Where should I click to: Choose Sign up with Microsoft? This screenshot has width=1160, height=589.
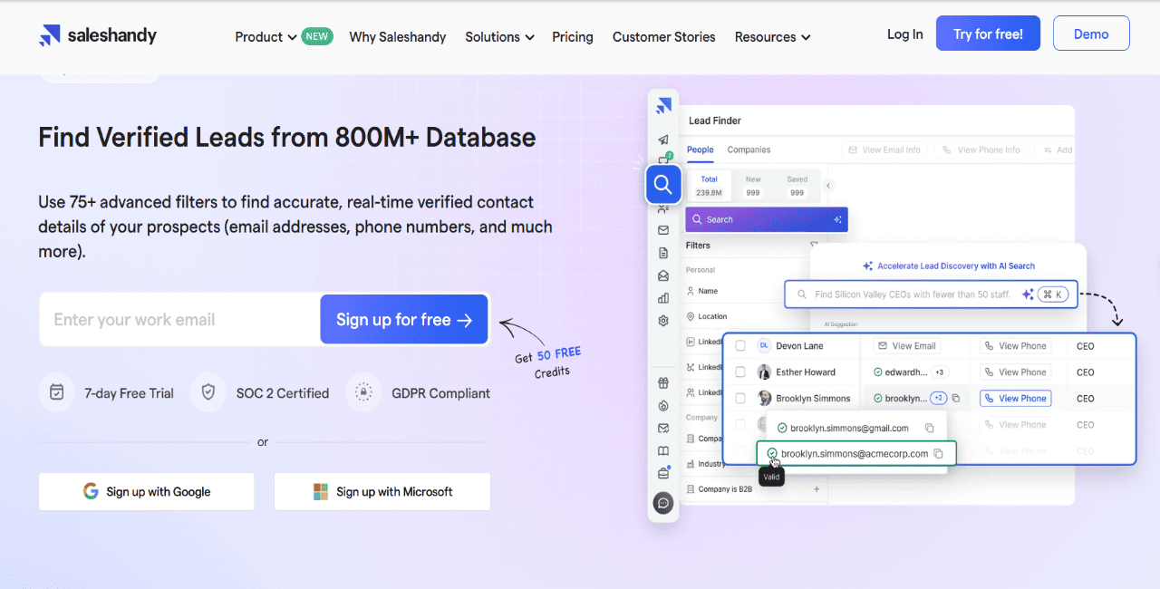pyautogui.click(x=382, y=491)
